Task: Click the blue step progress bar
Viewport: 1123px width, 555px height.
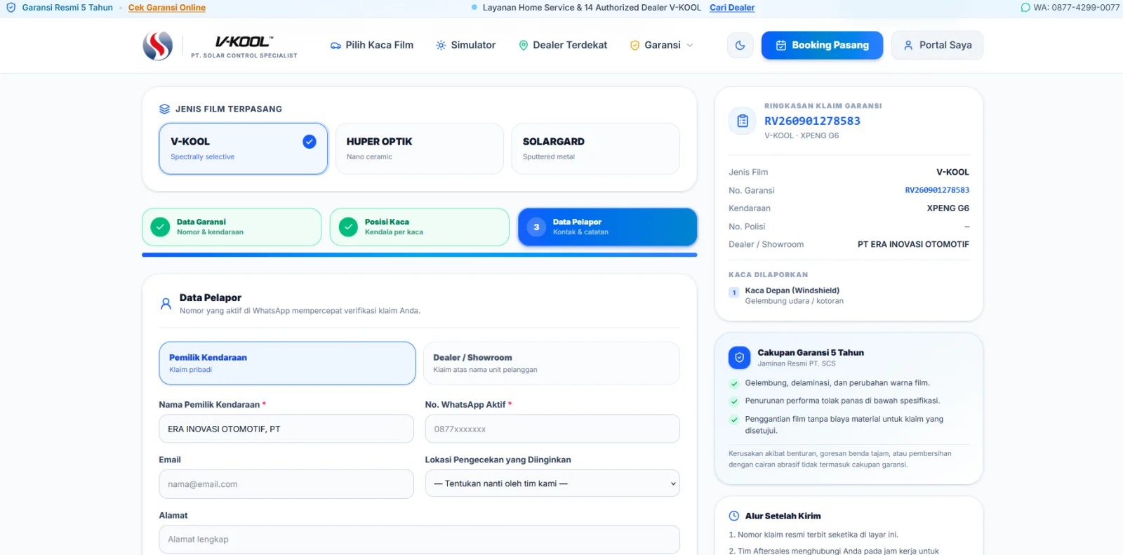Action: point(419,255)
